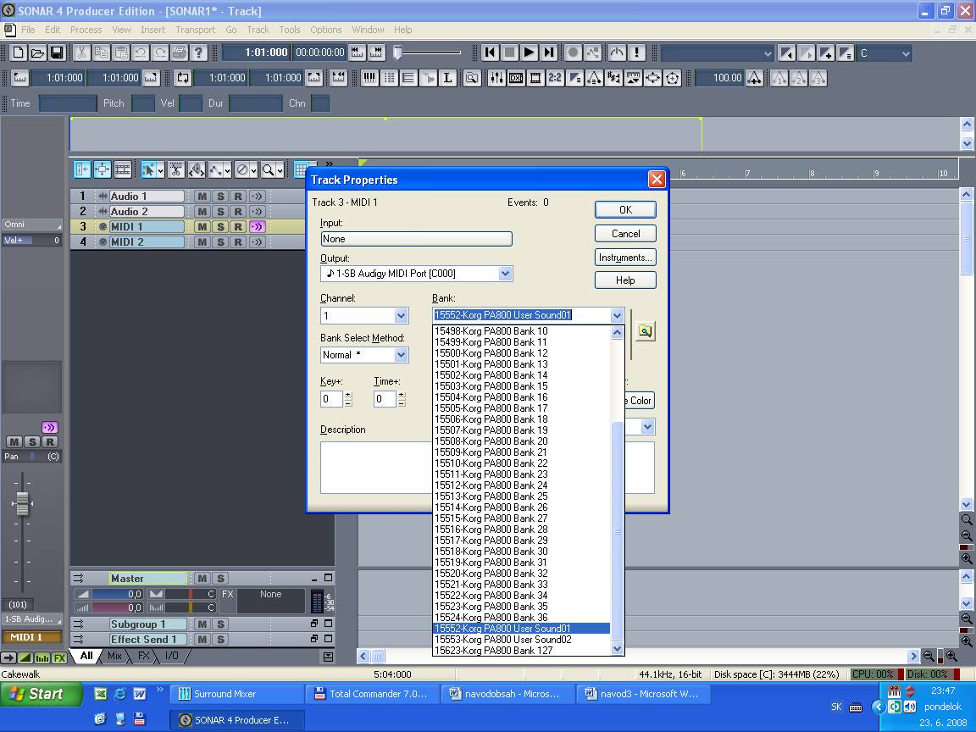Click Help in Track Properties
Screen dimensions: 976x732
coord(625,280)
